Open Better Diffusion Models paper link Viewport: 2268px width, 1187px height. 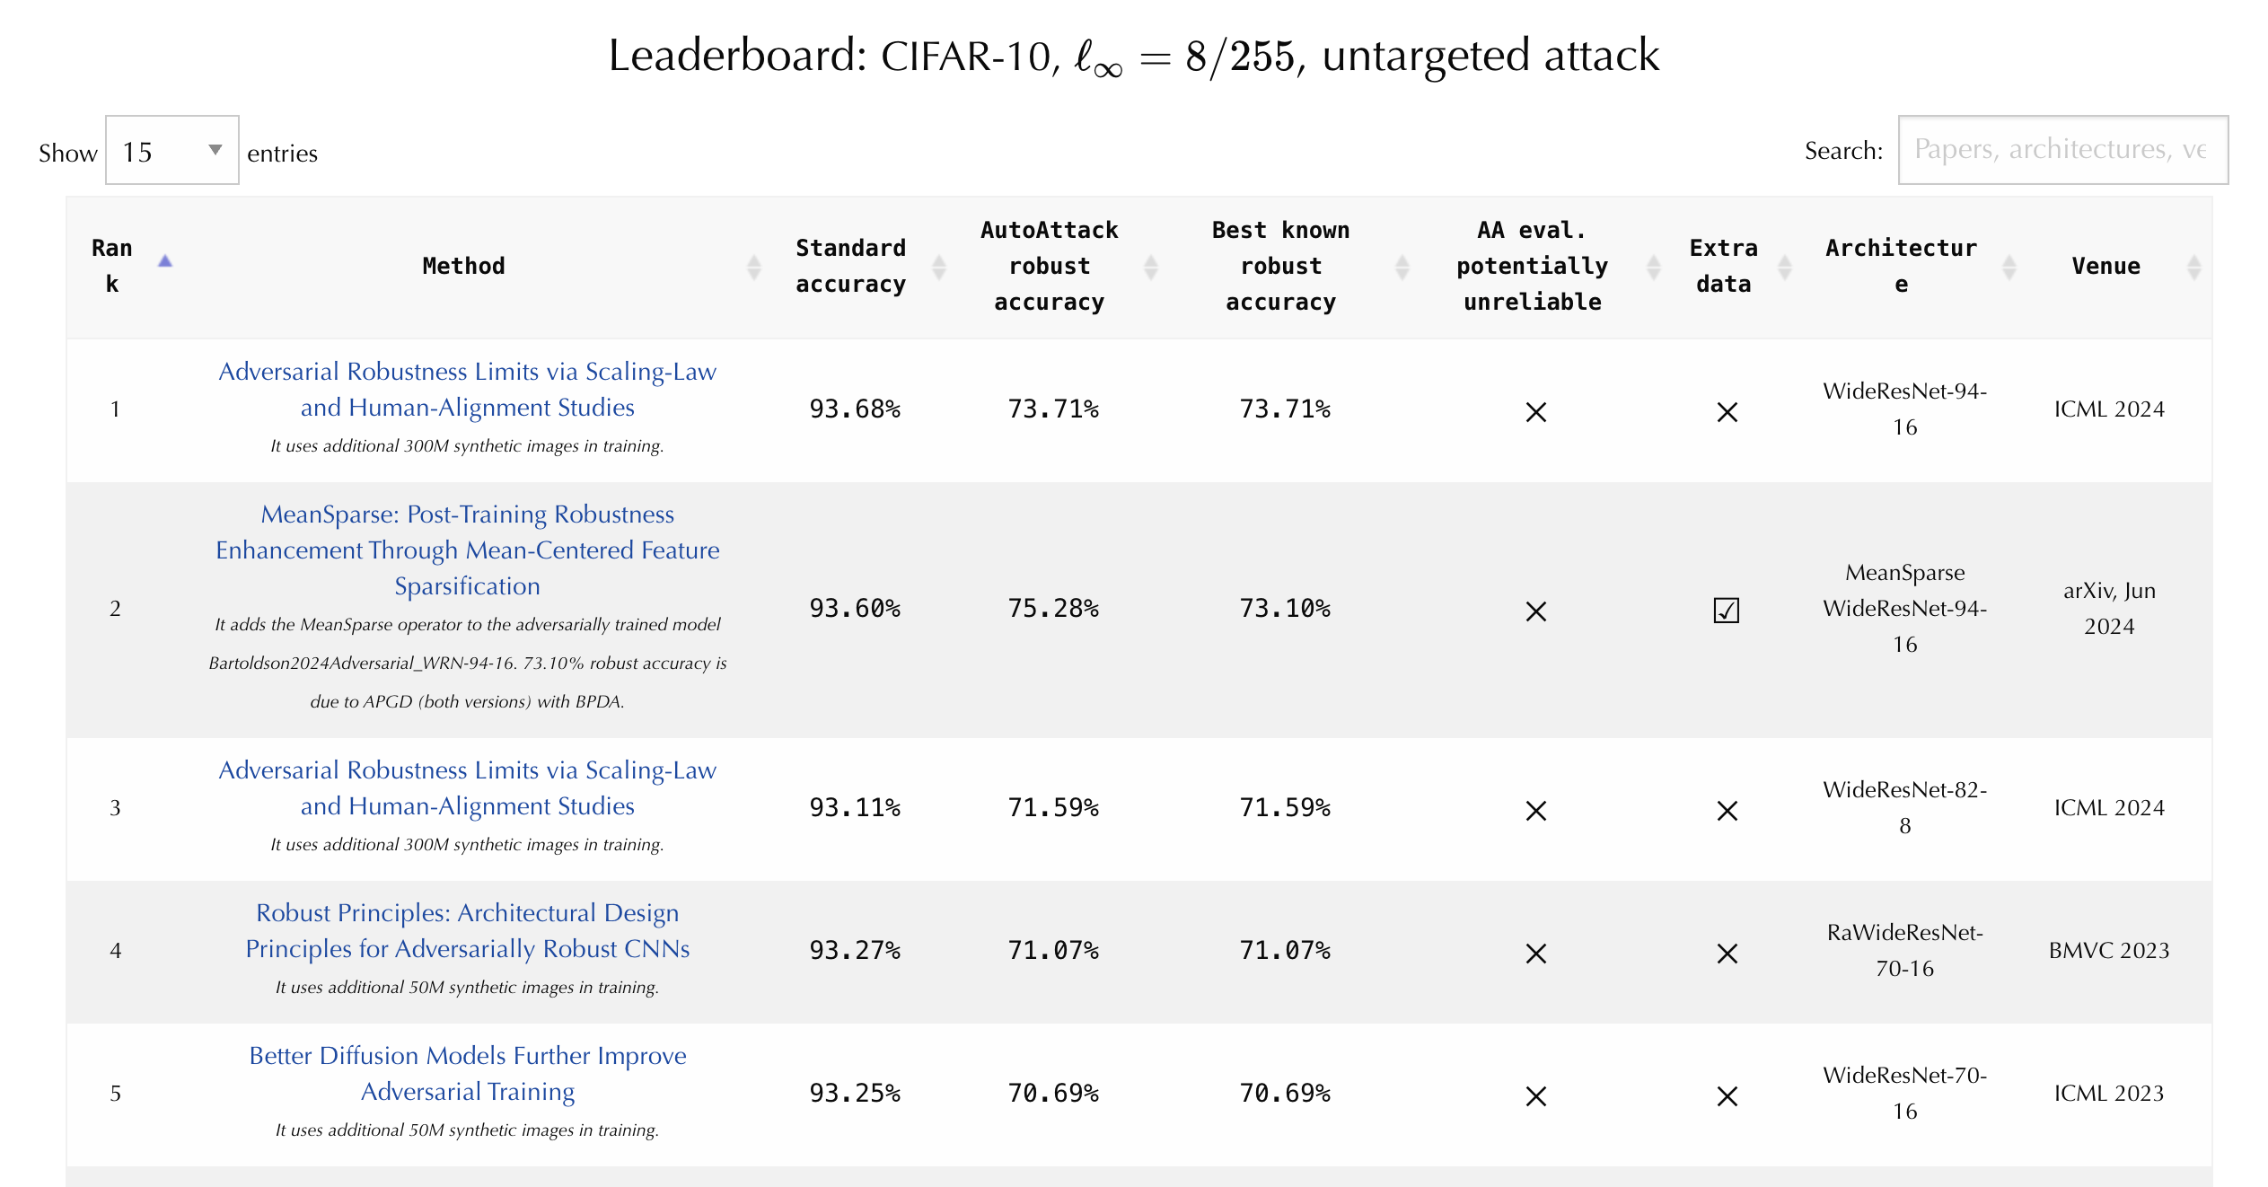467,1073
